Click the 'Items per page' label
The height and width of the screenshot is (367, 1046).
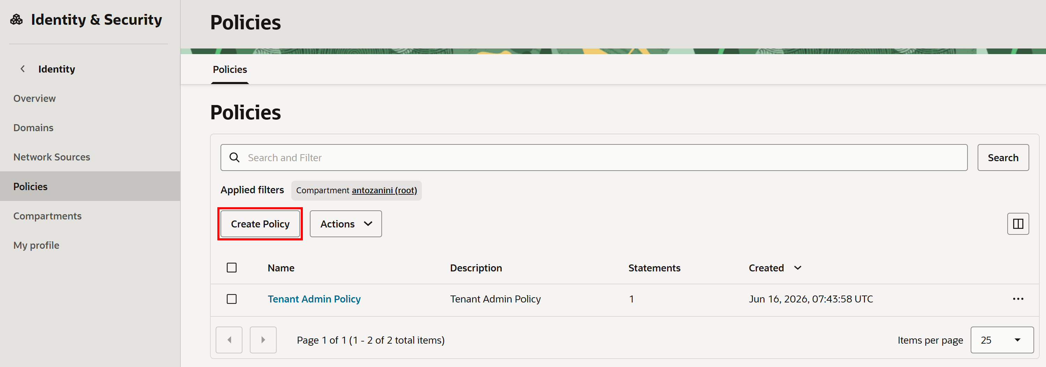[x=930, y=340]
